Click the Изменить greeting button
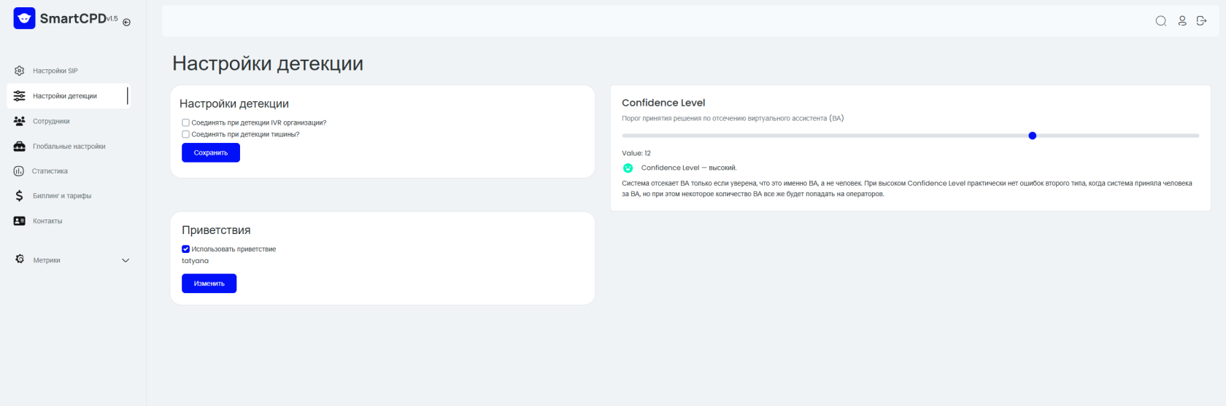Viewport: 1226px width, 406px height. click(209, 284)
